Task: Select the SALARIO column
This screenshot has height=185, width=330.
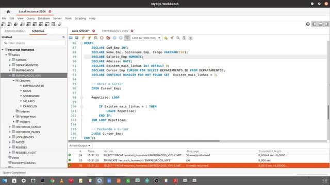Action: pos(29,101)
